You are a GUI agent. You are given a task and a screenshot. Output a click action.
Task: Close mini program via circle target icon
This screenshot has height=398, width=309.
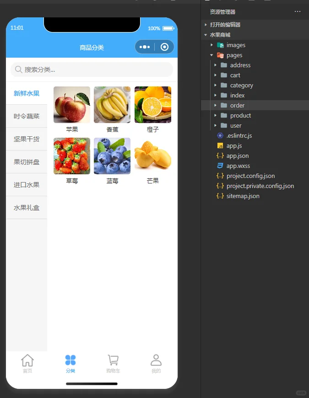[164, 47]
